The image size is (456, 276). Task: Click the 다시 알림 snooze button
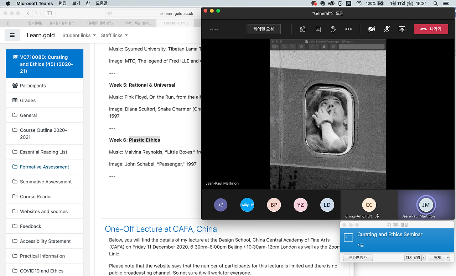pyautogui.click(x=413, y=258)
